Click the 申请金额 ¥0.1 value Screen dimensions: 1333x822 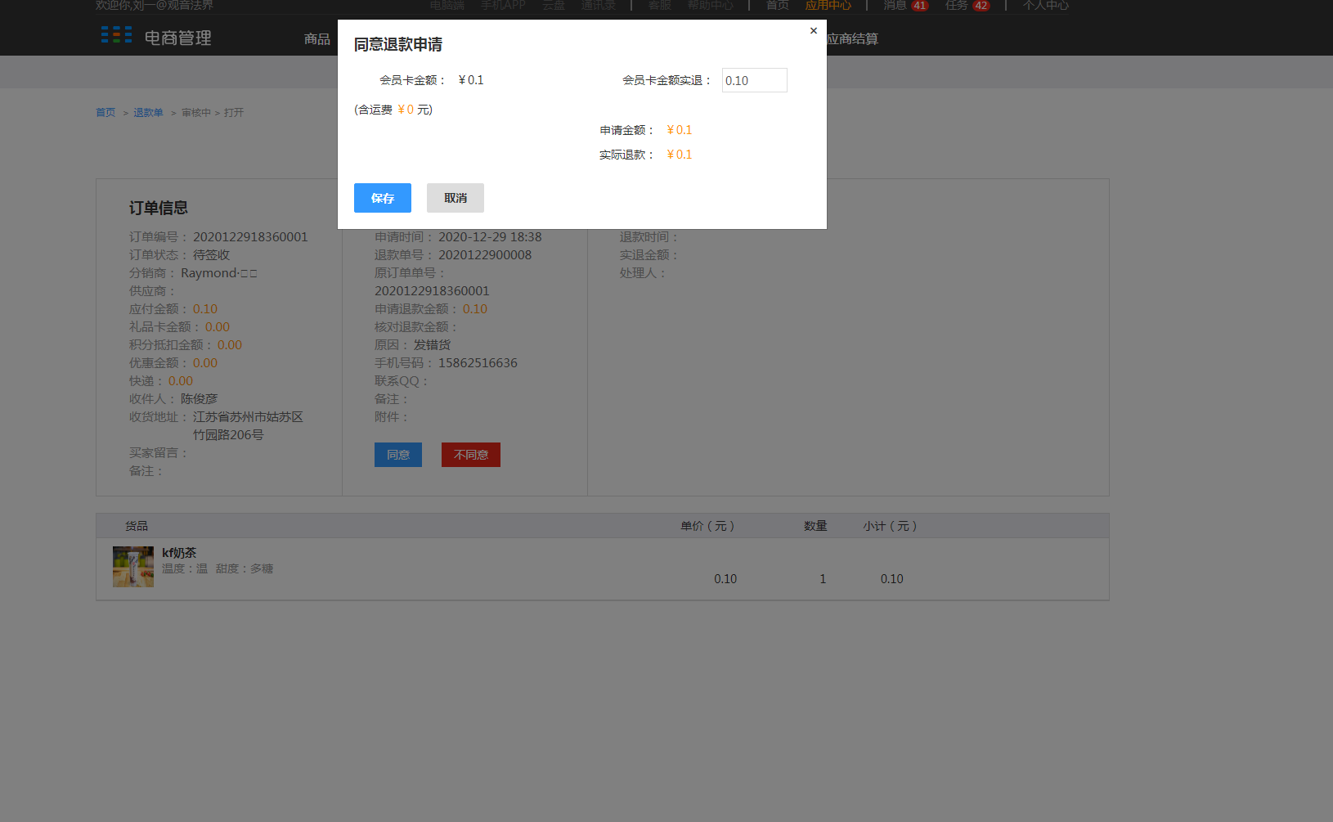click(x=679, y=130)
